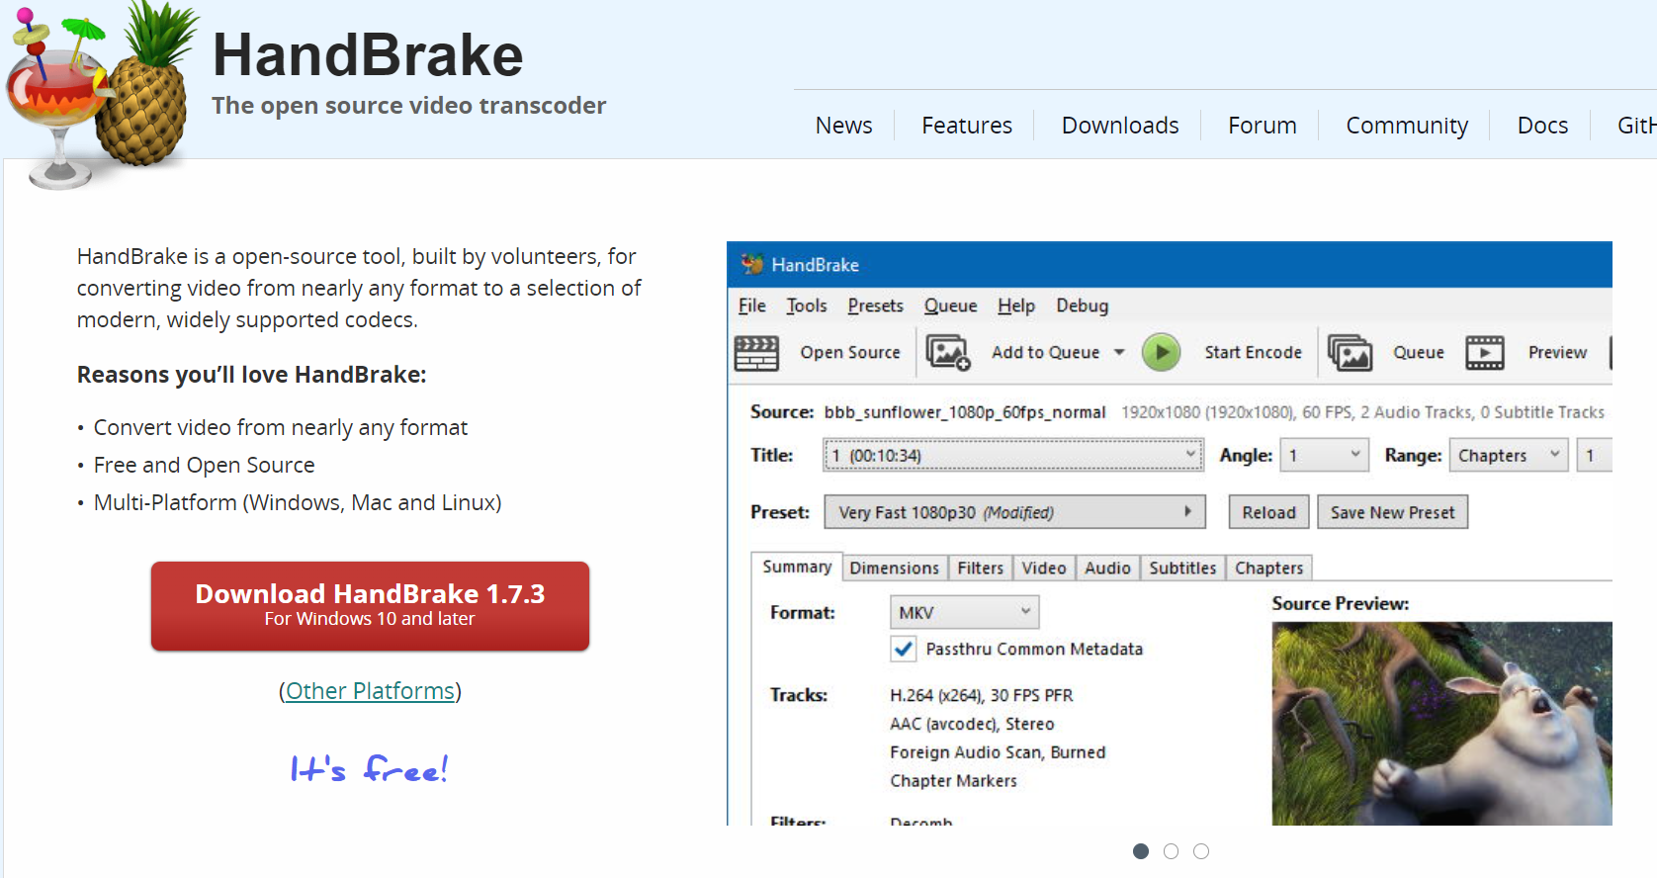Click the Foreign Audio Scan, Burned line
1657x878 pixels.
[x=998, y=752]
